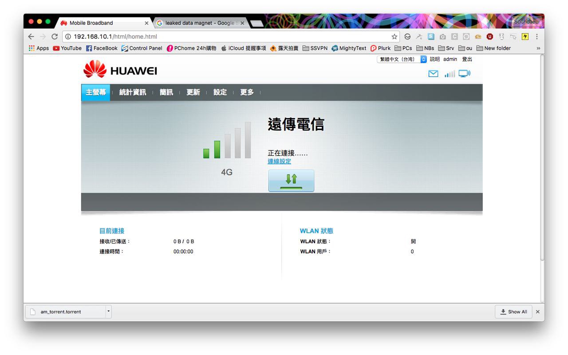Expand the hidden bookmarks overflow chevron
The image size is (568, 355).
point(538,48)
